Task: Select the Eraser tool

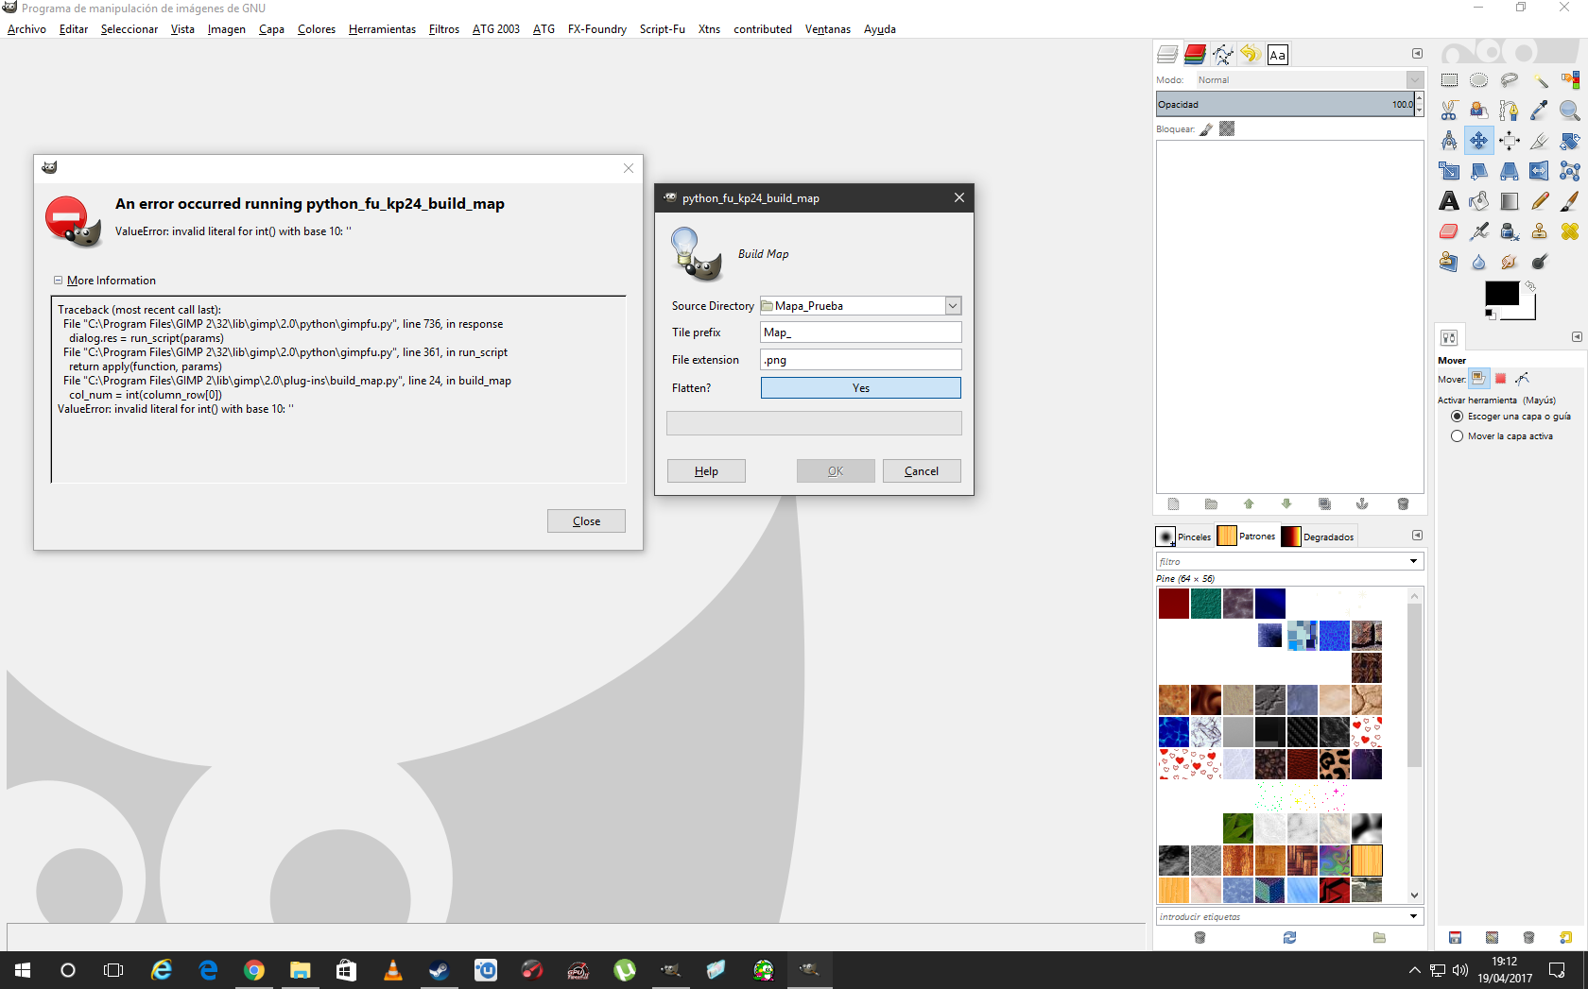Action: [x=1449, y=231]
